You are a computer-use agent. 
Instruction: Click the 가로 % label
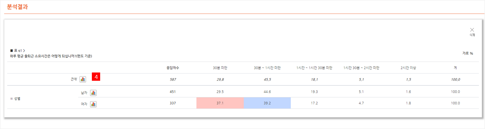pyautogui.click(x=468, y=53)
